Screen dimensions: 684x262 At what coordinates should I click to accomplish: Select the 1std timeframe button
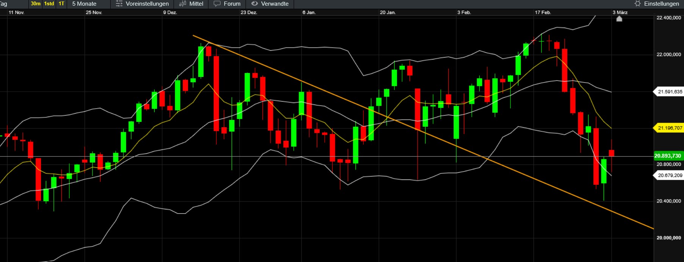pyautogui.click(x=49, y=4)
